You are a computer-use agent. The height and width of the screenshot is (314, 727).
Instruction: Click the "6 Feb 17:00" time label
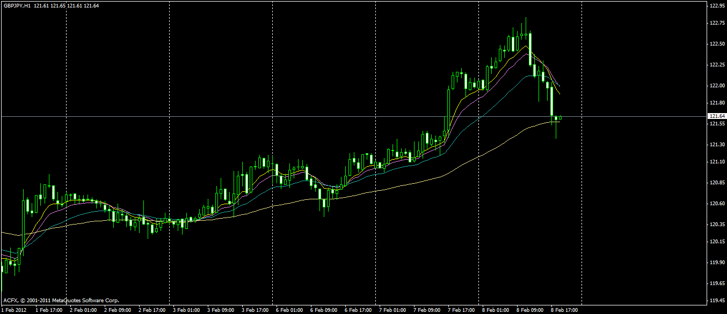[358, 310]
